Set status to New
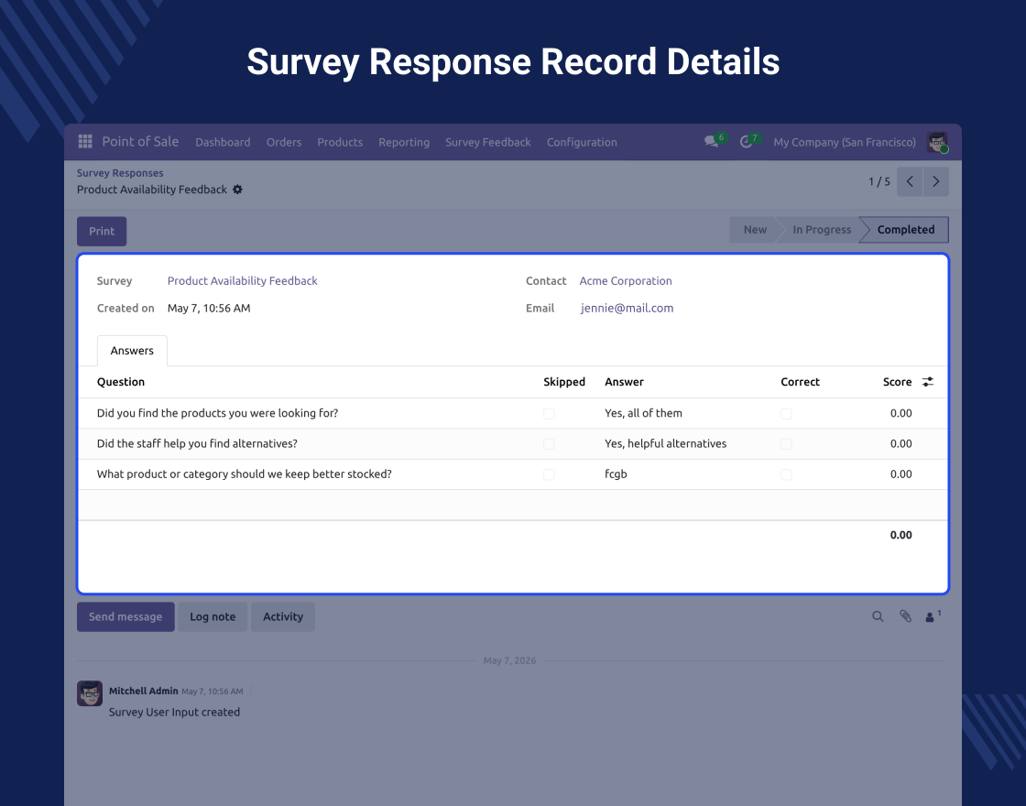This screenshot has width=1026, height=806. coord(755,230)
